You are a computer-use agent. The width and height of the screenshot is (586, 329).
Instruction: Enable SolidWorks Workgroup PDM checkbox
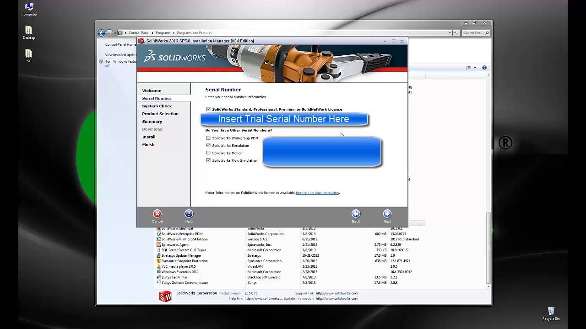pos(208,138)
